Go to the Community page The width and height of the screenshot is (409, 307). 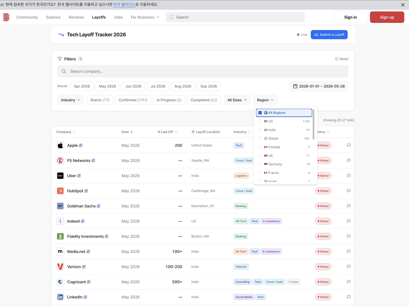click(27, 17)
